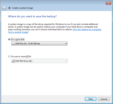
Task: Close the Create a system image window
Action: coord(108,3)
